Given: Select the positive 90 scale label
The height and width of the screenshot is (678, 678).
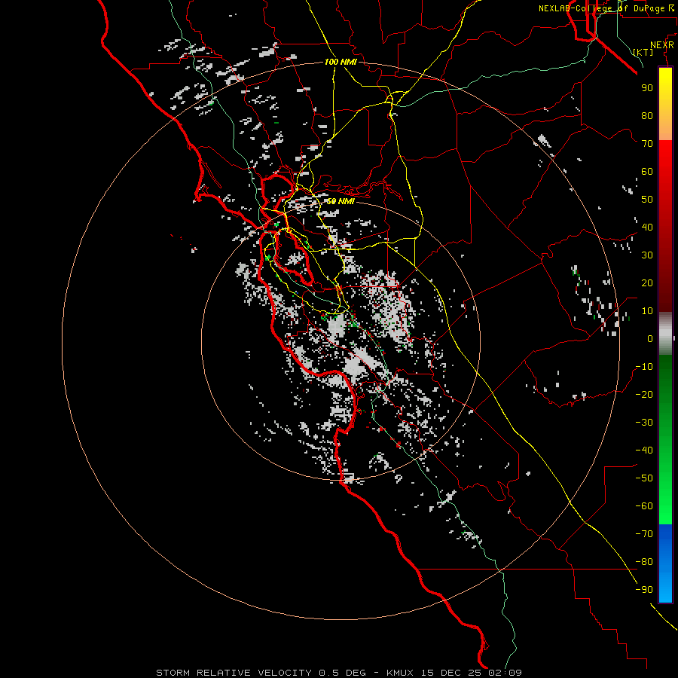Looking at the screenshot, I should click(x=647, y=88).
